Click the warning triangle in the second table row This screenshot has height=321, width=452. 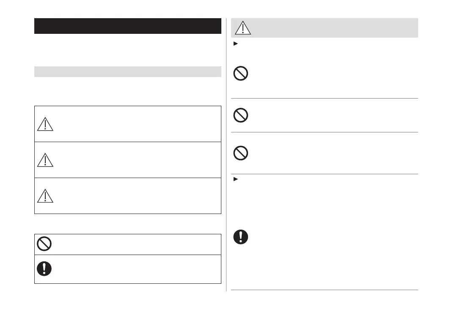(x=45, y=160)
